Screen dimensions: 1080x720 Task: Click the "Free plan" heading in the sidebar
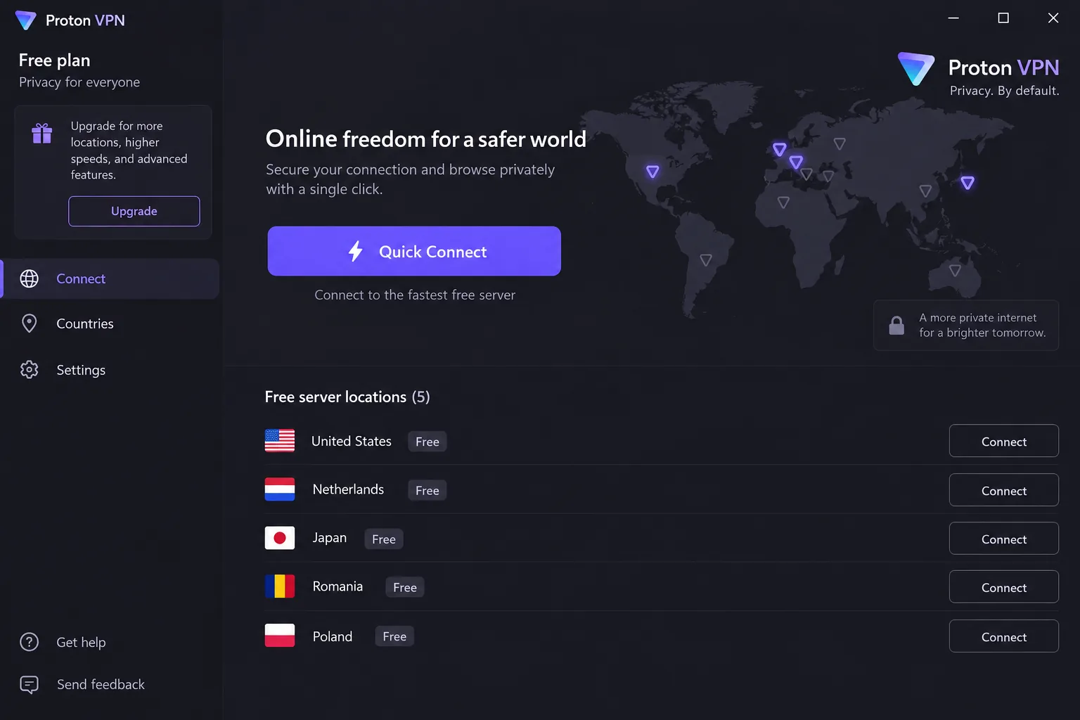point(55,60)
